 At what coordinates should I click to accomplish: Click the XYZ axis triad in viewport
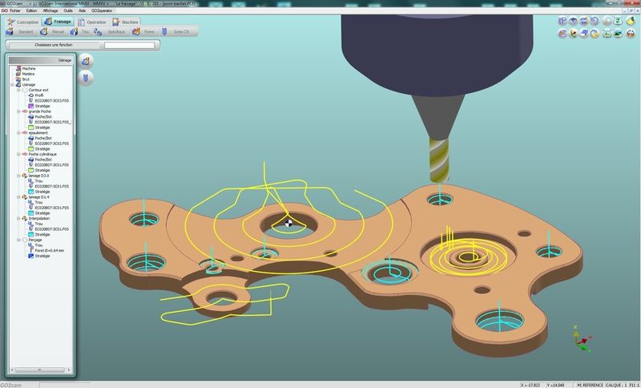click(x=582, y=339)
